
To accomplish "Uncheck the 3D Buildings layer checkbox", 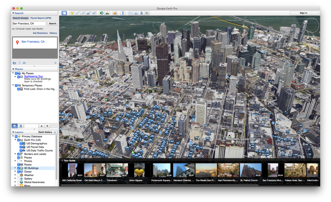I will [x=19, y=168].
